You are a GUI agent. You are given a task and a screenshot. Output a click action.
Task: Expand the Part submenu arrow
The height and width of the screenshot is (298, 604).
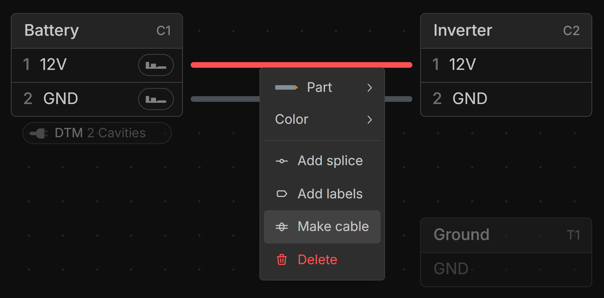click(370, 88)
